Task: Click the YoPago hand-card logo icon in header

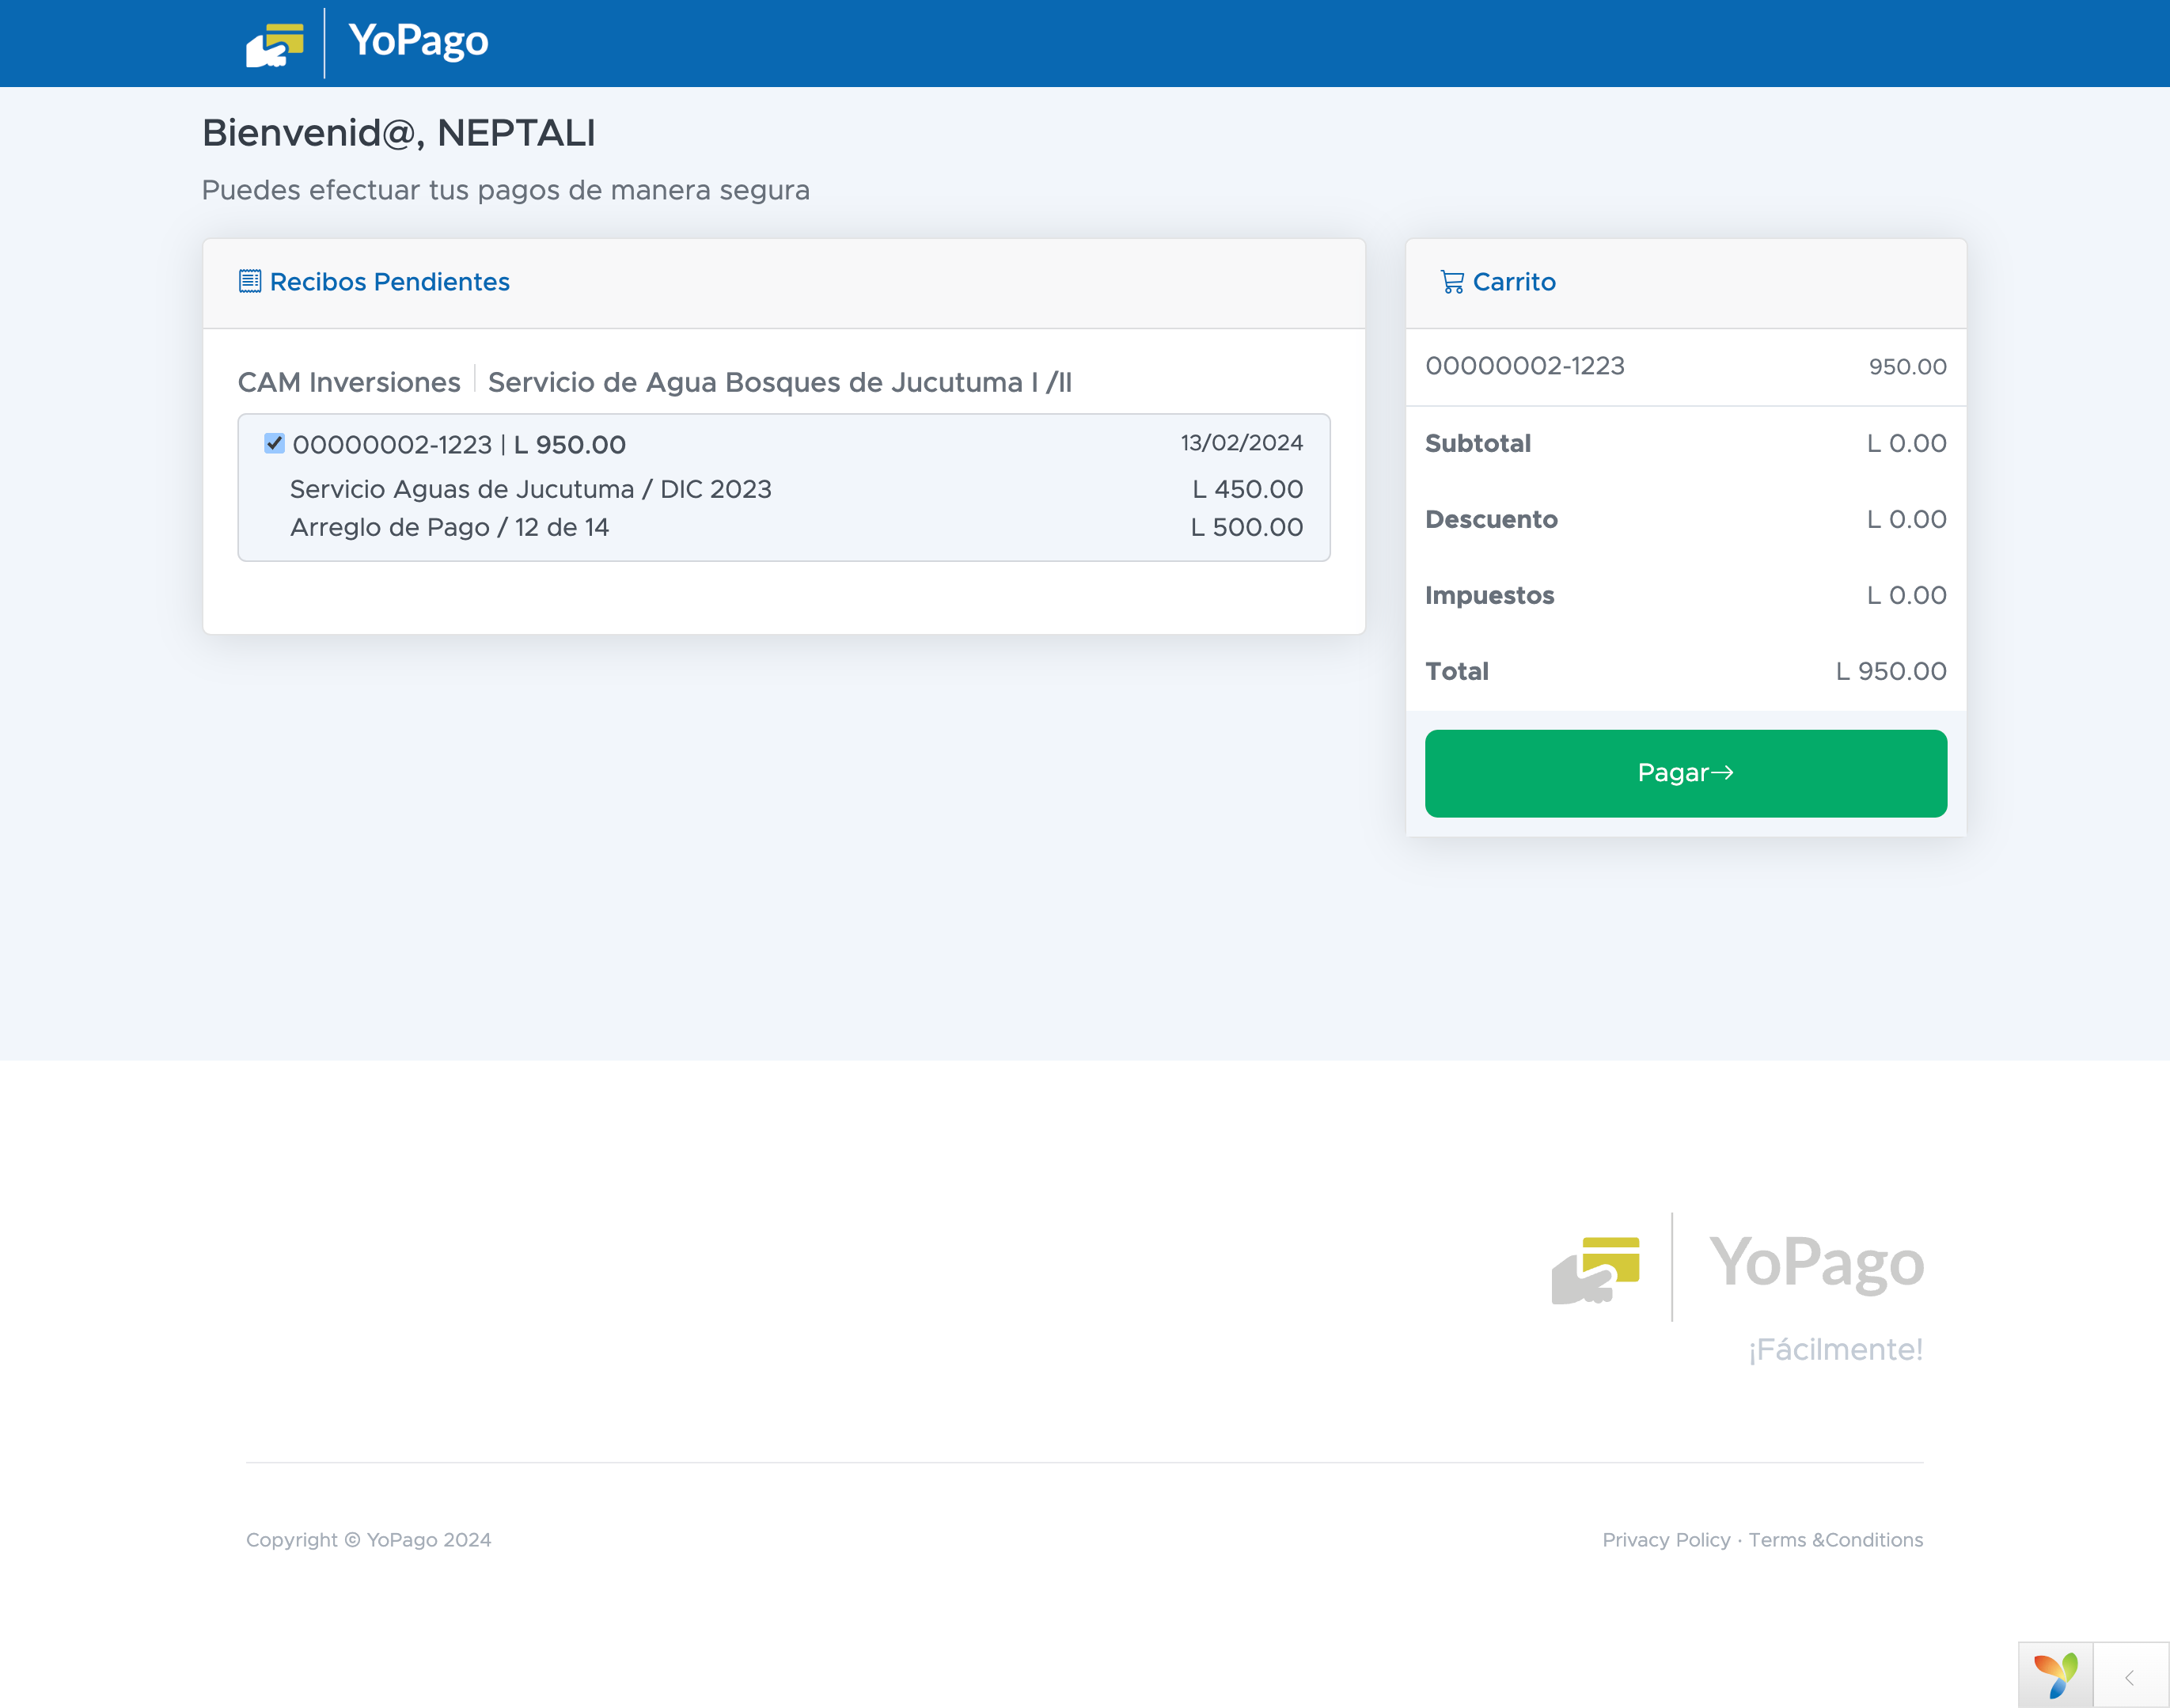Action: 275,45
